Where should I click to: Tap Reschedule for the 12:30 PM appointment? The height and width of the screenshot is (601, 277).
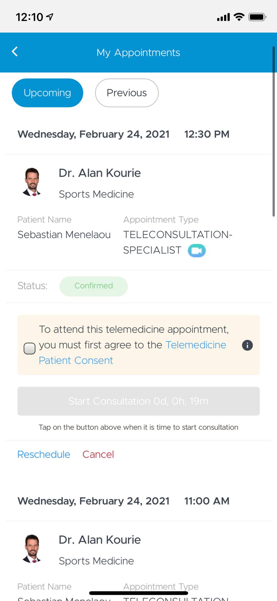[44, 454]
